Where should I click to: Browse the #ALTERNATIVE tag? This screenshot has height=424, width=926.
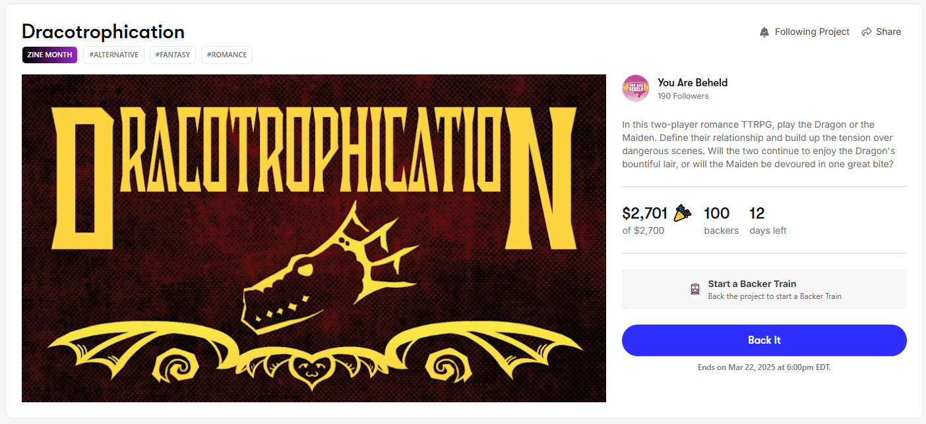tap(113, 55)
